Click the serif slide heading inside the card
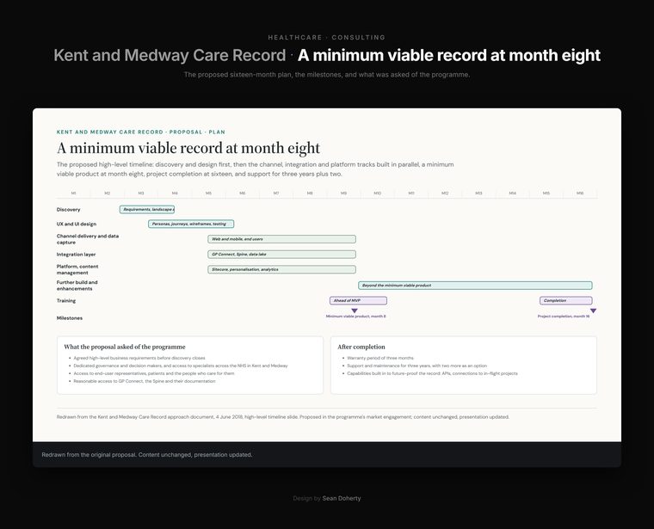This screenshot has height=529, width=654. click(188, 148)
